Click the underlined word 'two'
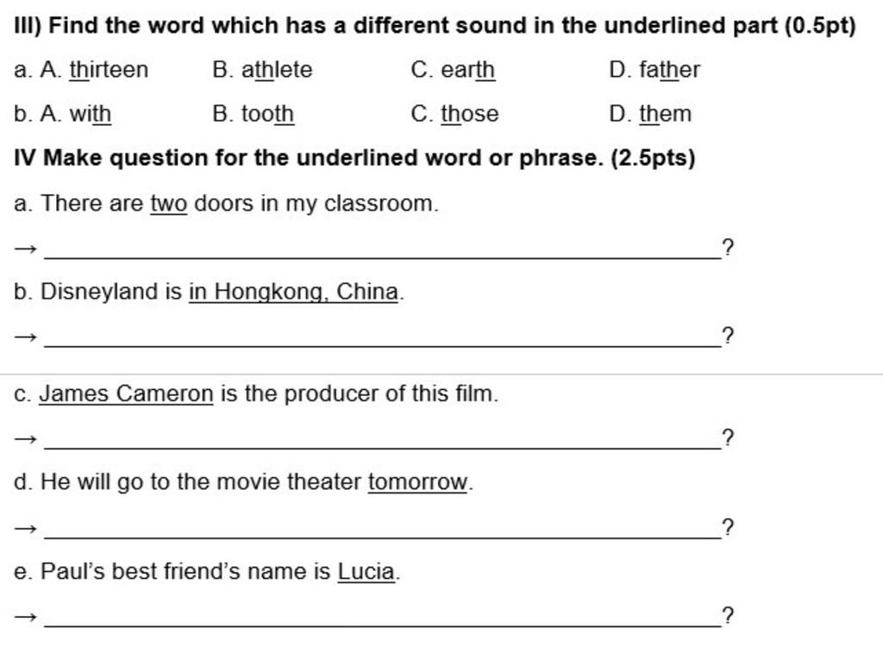 click(x=168, y=204)
